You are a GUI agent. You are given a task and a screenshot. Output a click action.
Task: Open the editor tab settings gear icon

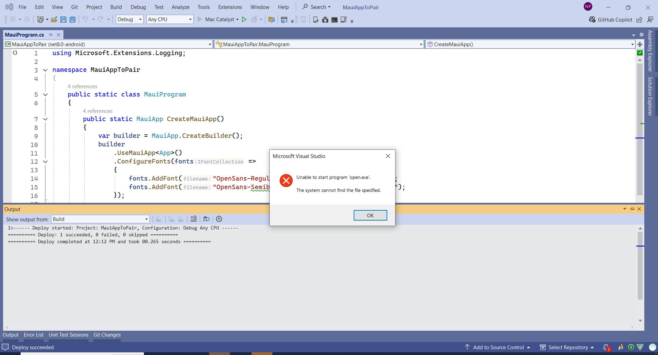pyautogui.click(x=642, y=35)
